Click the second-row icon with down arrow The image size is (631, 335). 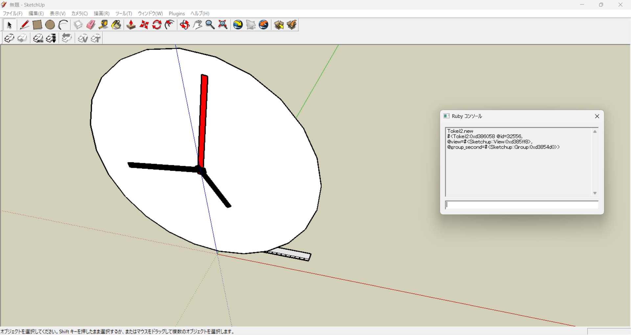(51, 38)
